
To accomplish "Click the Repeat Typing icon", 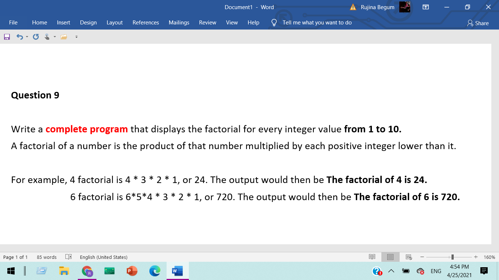I will tap(35, 36).
